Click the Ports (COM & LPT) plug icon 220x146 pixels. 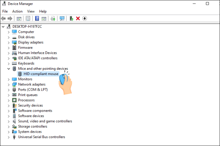[x=14, y=90]
